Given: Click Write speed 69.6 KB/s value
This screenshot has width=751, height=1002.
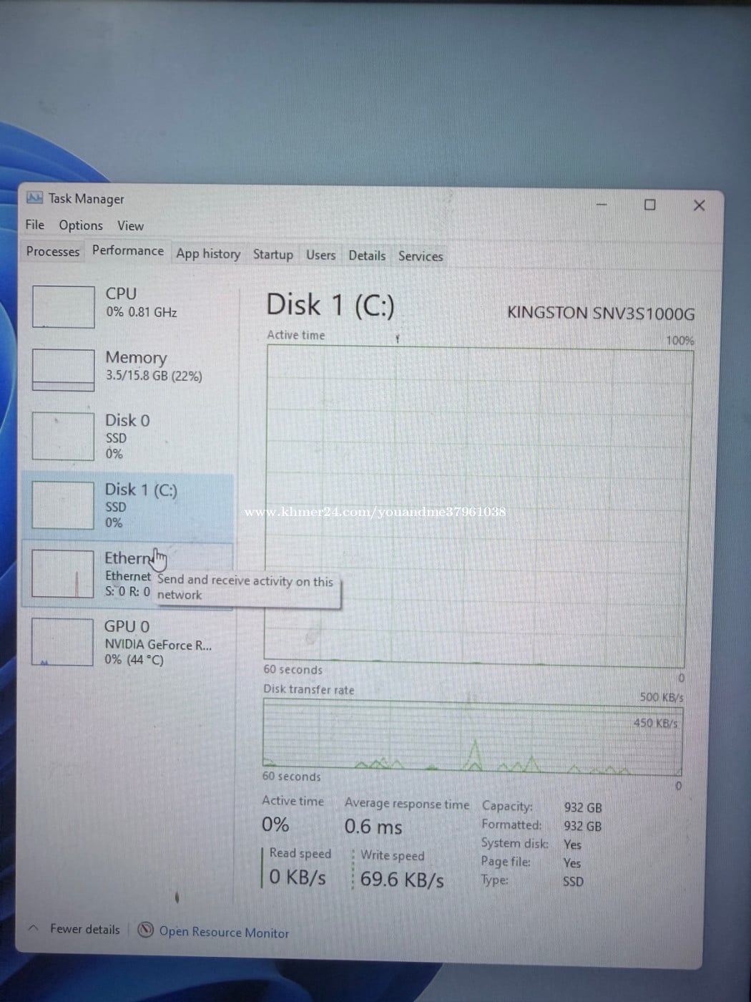Looking at the screenshot, I should [402, 880].
